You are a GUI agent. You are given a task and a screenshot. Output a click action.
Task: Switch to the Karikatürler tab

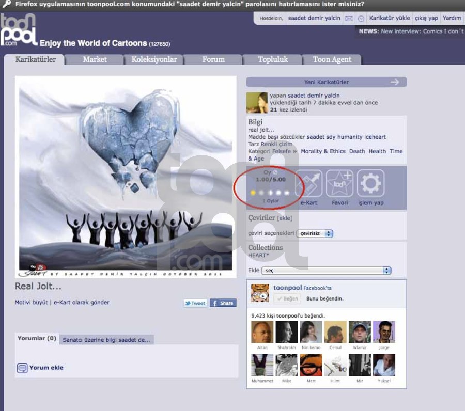click(35, 59)
